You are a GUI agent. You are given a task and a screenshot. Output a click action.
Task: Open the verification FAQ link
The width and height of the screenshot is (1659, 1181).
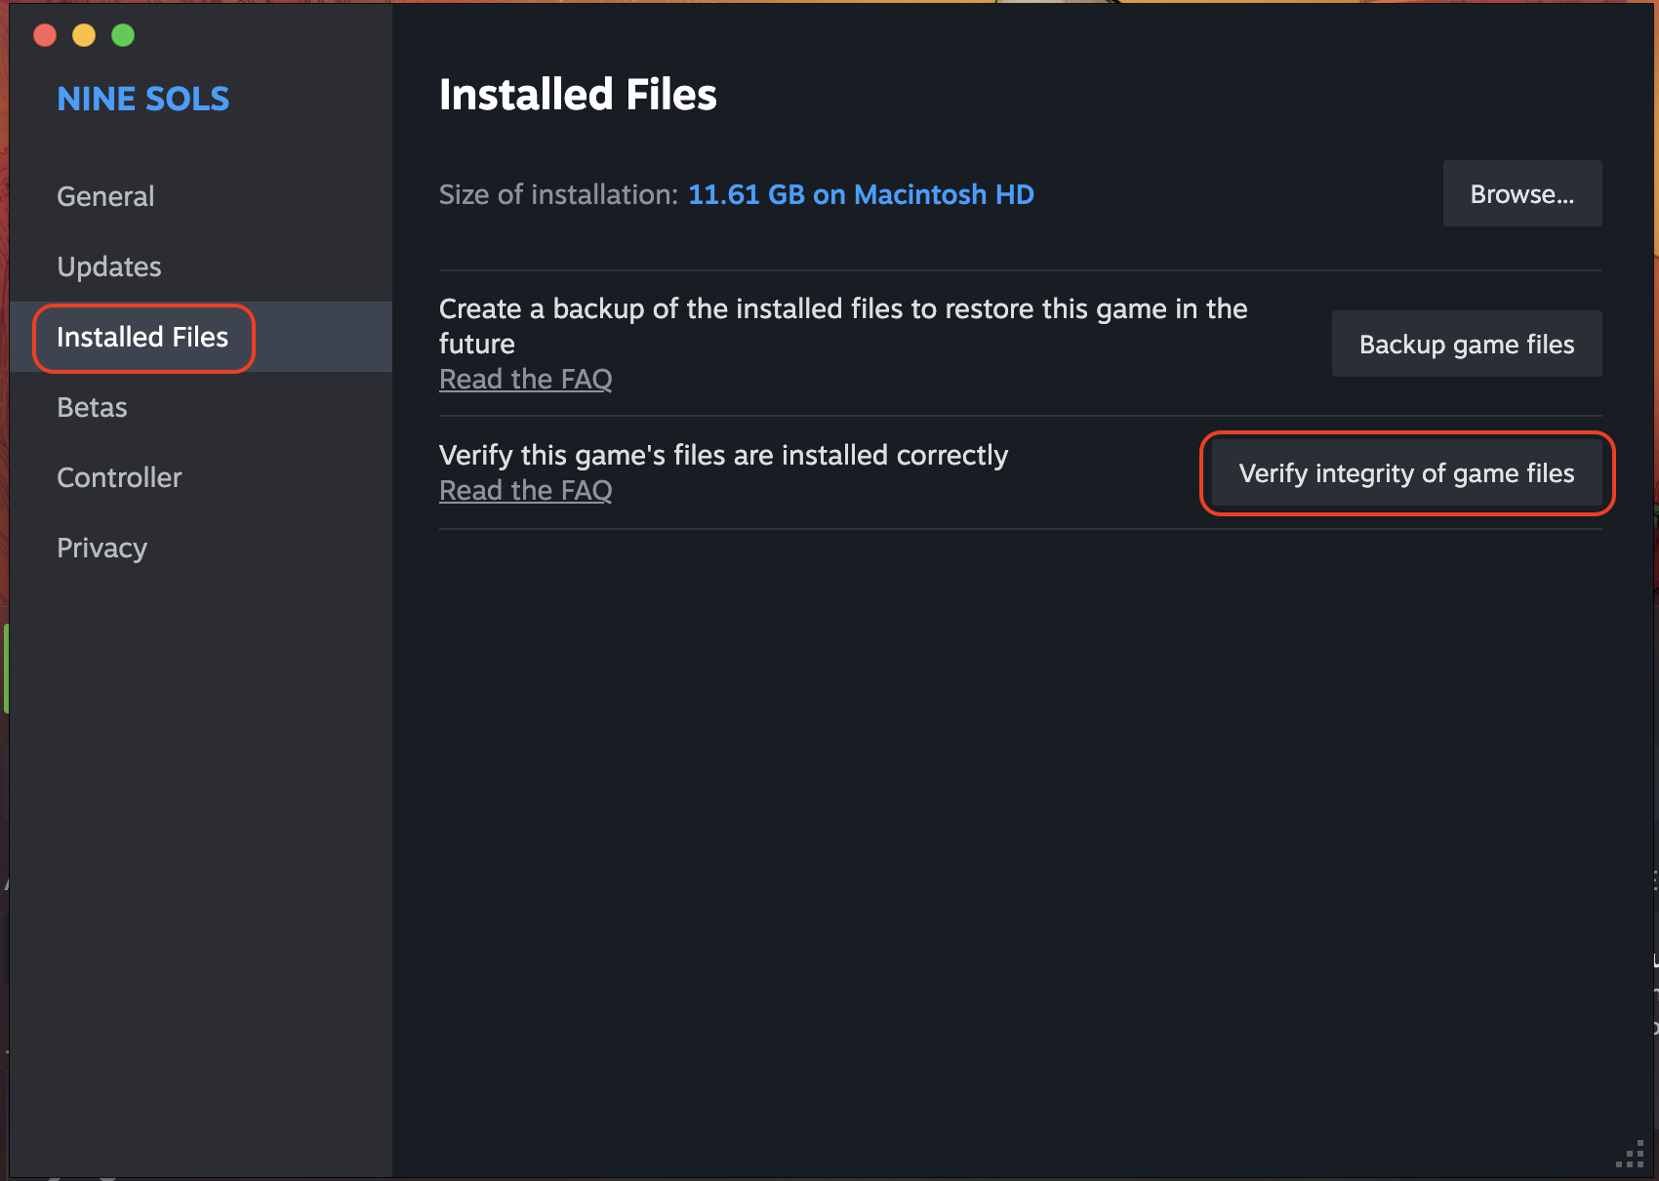525,490
